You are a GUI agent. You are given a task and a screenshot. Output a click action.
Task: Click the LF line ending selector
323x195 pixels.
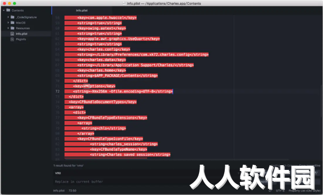(270, 191)
